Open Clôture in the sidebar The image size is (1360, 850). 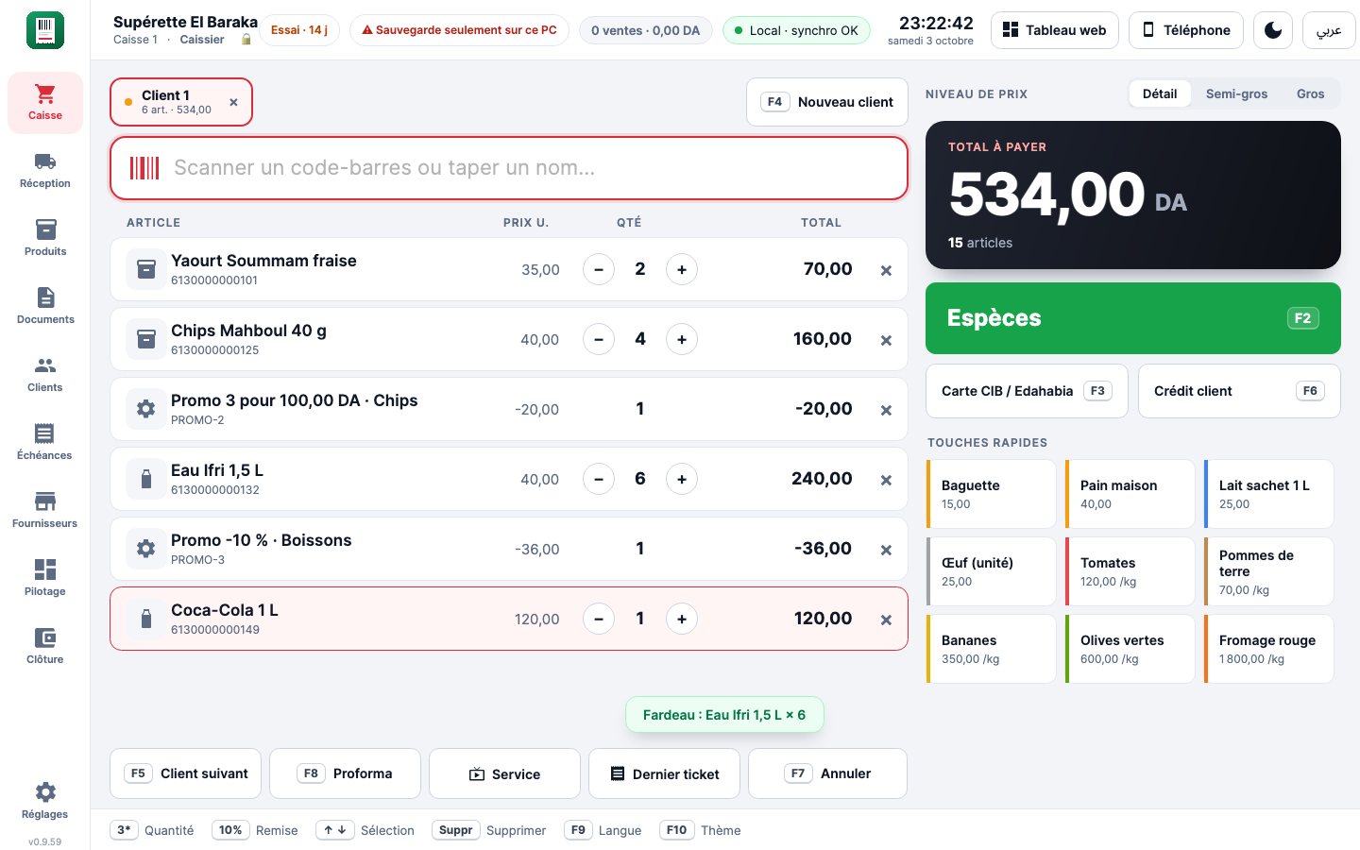coord(45,647)
